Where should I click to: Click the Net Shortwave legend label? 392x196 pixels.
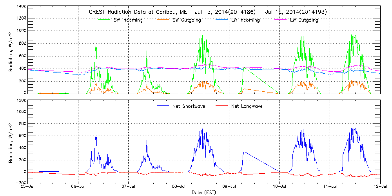[x=189, y=106]
